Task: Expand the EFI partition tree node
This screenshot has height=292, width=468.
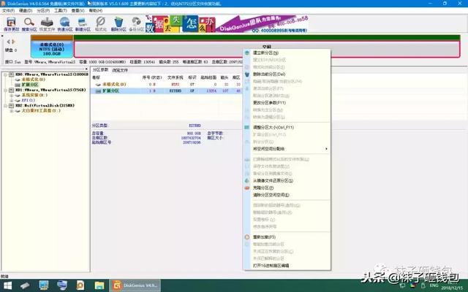Action: 12,101
